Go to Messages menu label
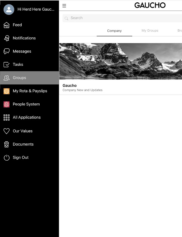182x237 pixels. pyautogui.click(x=22, y=51)
